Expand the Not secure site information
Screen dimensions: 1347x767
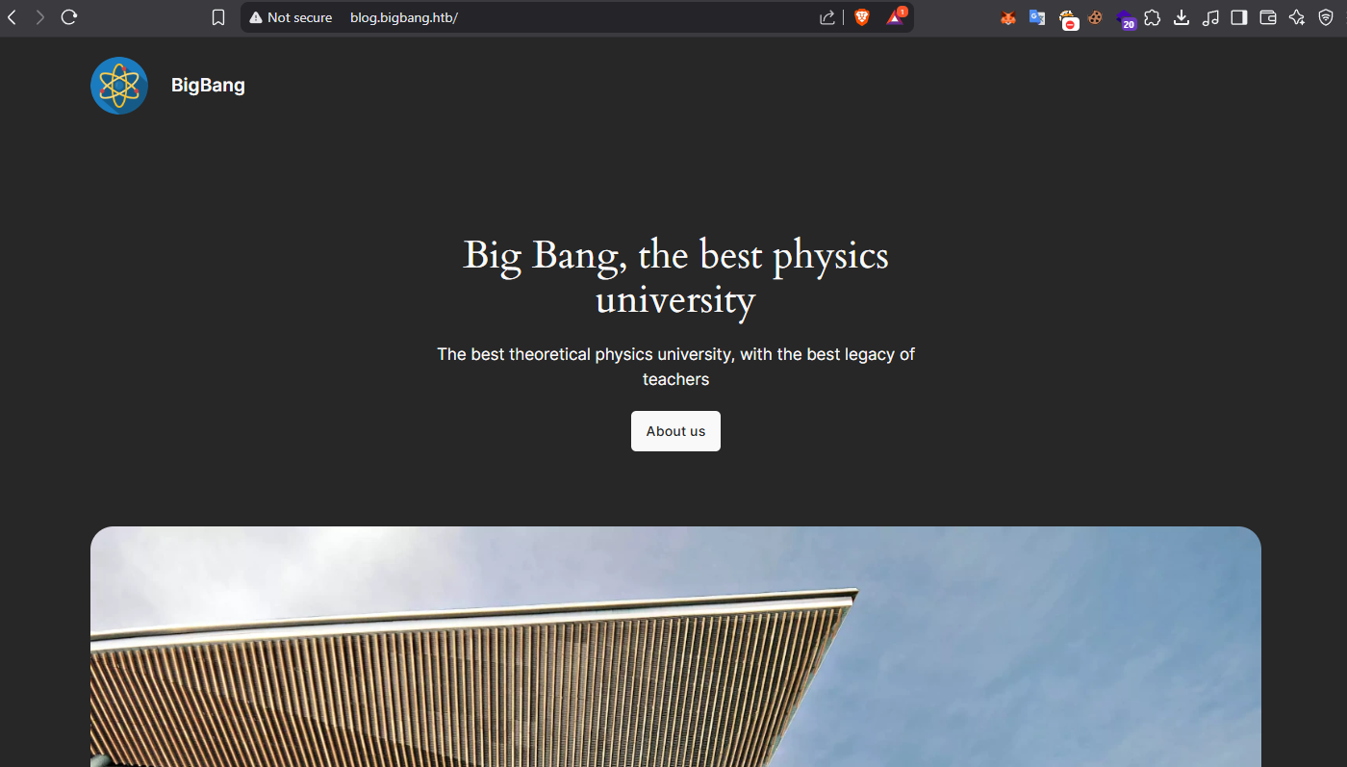click(x=291, y=16)
